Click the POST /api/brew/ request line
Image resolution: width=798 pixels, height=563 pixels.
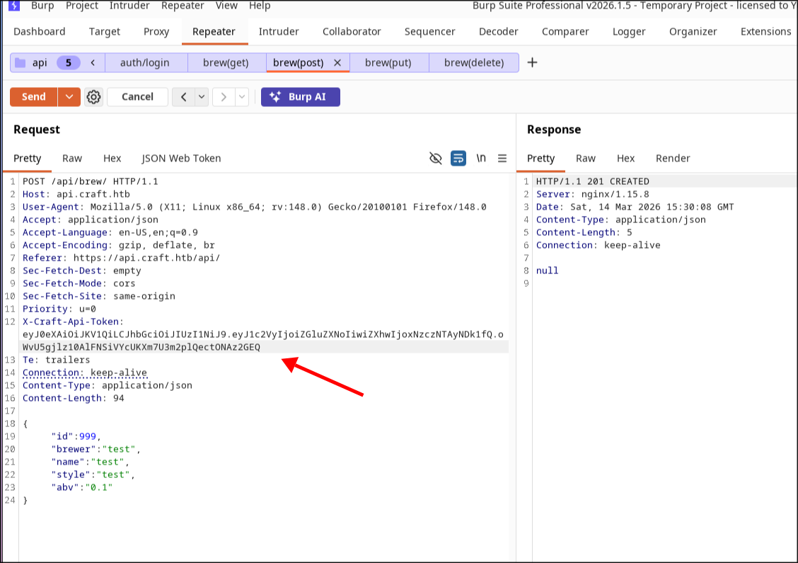coord(90,181)
